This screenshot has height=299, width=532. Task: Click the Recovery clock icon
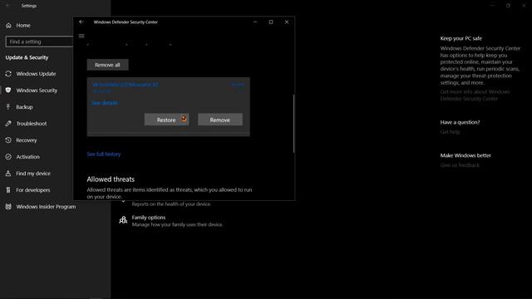pyautogui.click(x=8, y=140)
